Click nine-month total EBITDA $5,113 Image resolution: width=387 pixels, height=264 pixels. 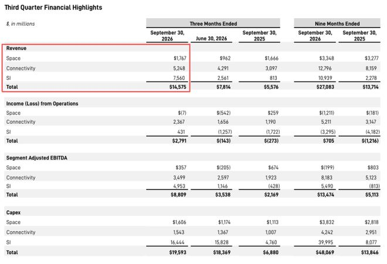click(372, 195)
